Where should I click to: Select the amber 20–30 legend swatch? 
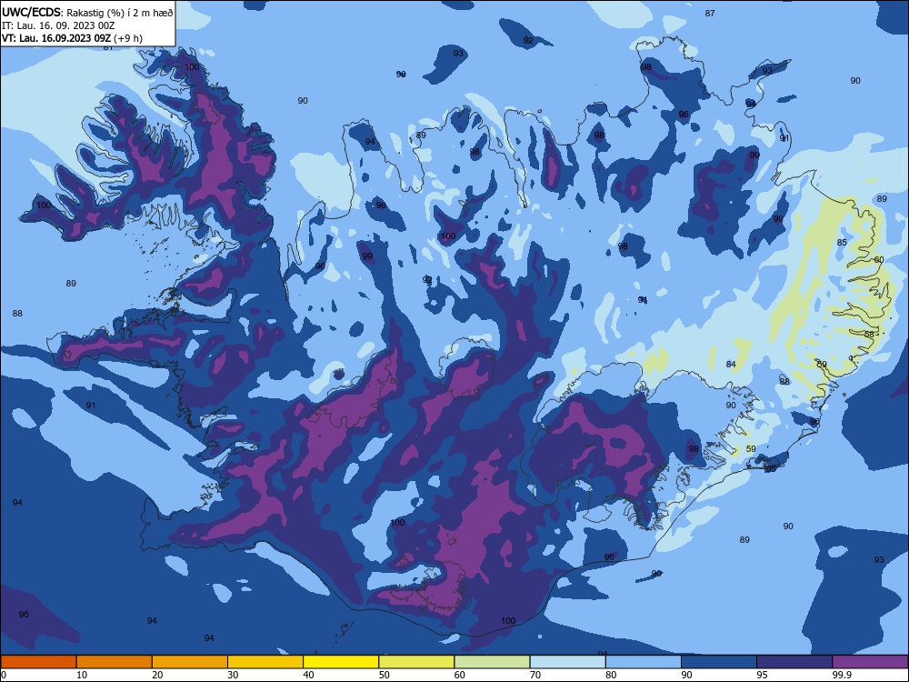pyautogui.click(x=190, y=662)
